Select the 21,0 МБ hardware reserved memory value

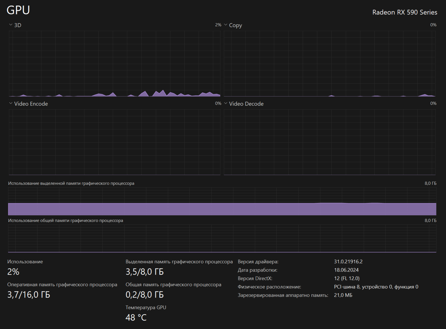pyautogui.click(x=343, y=295)
